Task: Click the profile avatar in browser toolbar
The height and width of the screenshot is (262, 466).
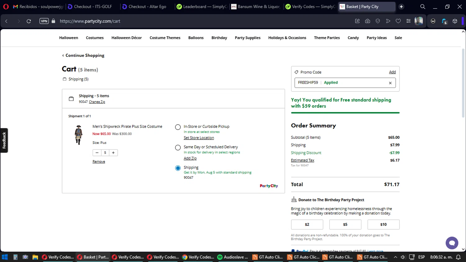Action: (419, 21)
